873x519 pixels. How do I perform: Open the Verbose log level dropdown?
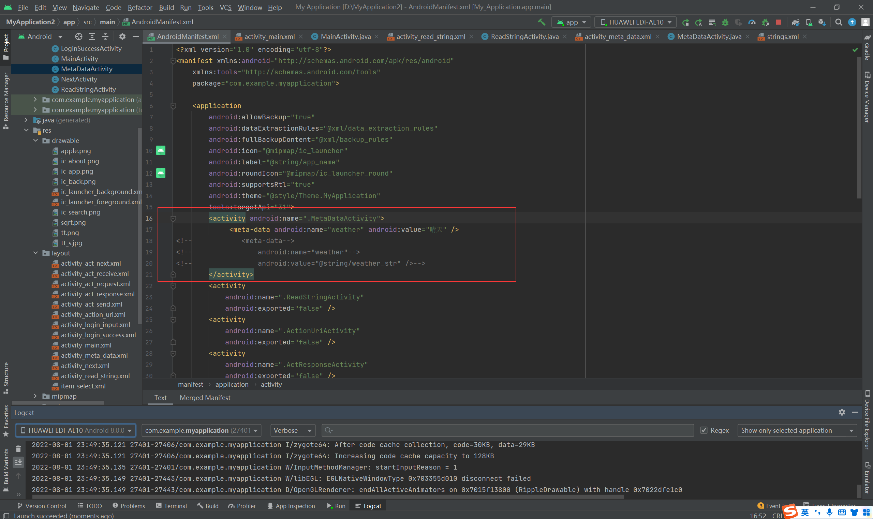(292, 430)
